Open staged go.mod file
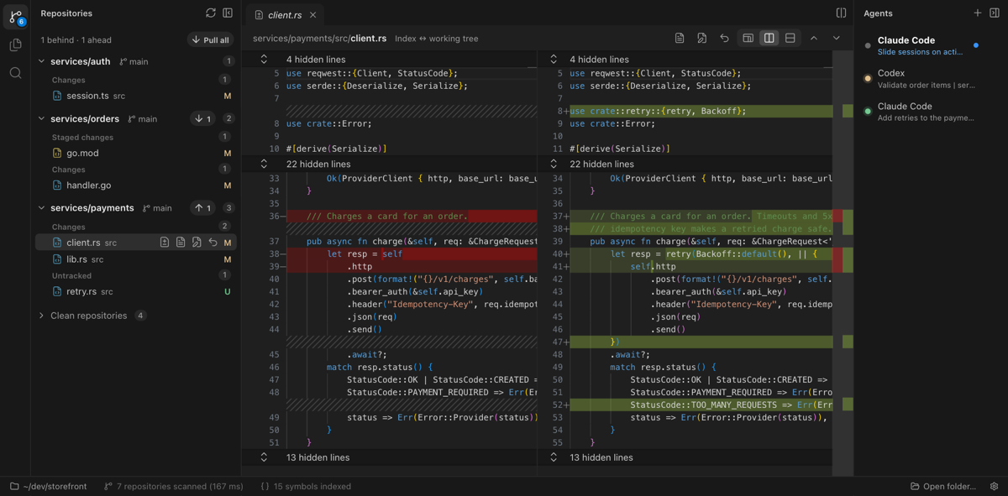The width and height of the screenshot is (1008, 496). (136, 153)
